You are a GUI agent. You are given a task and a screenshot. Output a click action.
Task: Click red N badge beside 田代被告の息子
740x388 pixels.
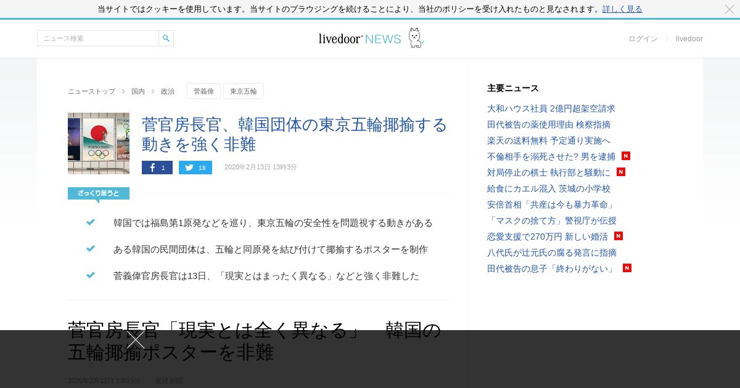tap(627, 268)
